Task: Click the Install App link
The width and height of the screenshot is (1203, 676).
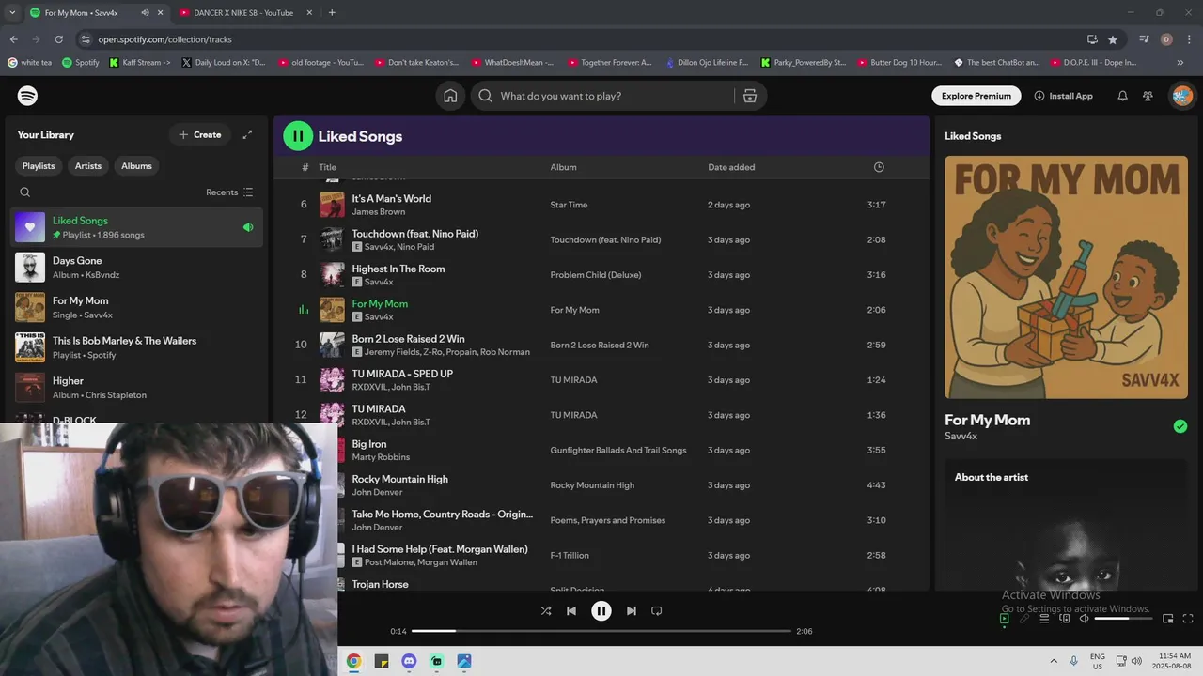Action: [1063, 96]
